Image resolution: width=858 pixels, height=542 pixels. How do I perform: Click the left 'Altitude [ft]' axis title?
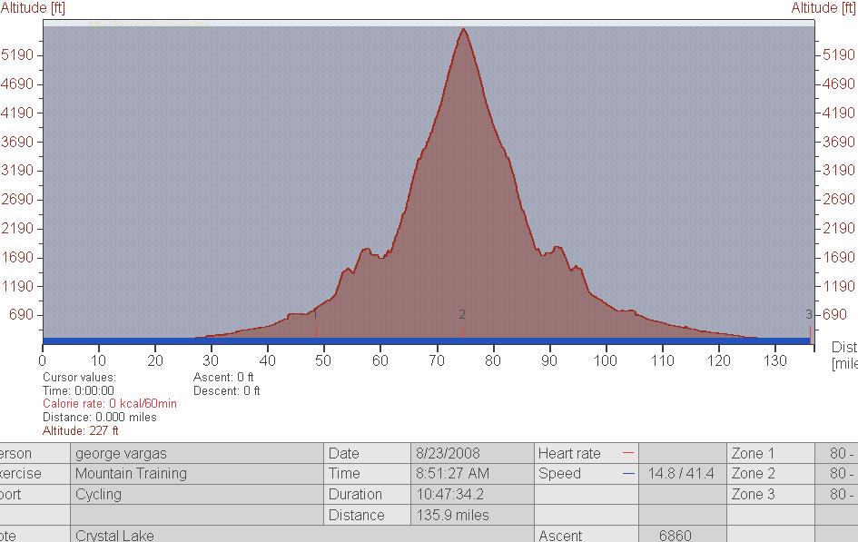tap(33, 8)
